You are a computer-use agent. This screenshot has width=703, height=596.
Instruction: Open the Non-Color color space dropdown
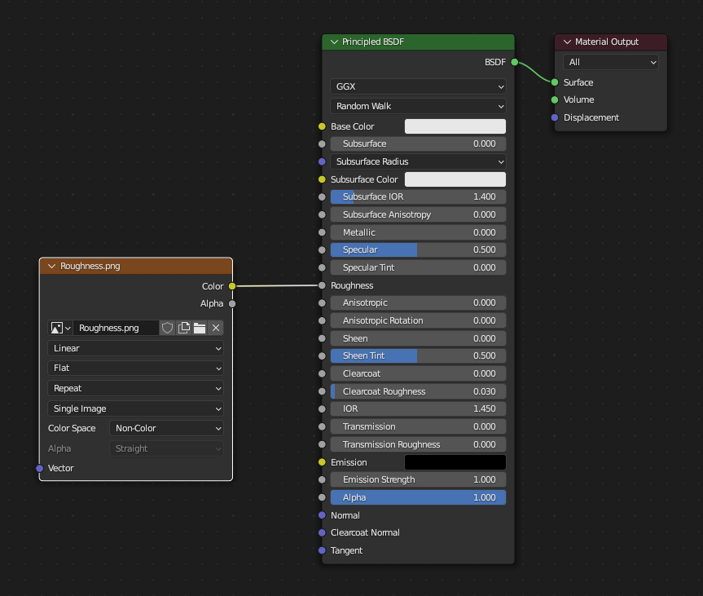point(166,428)
